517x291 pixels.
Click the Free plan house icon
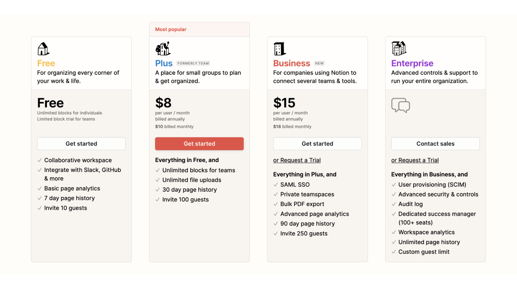point(43,49)
